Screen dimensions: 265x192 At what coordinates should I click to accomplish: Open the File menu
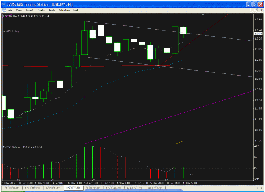coord(10,10)
